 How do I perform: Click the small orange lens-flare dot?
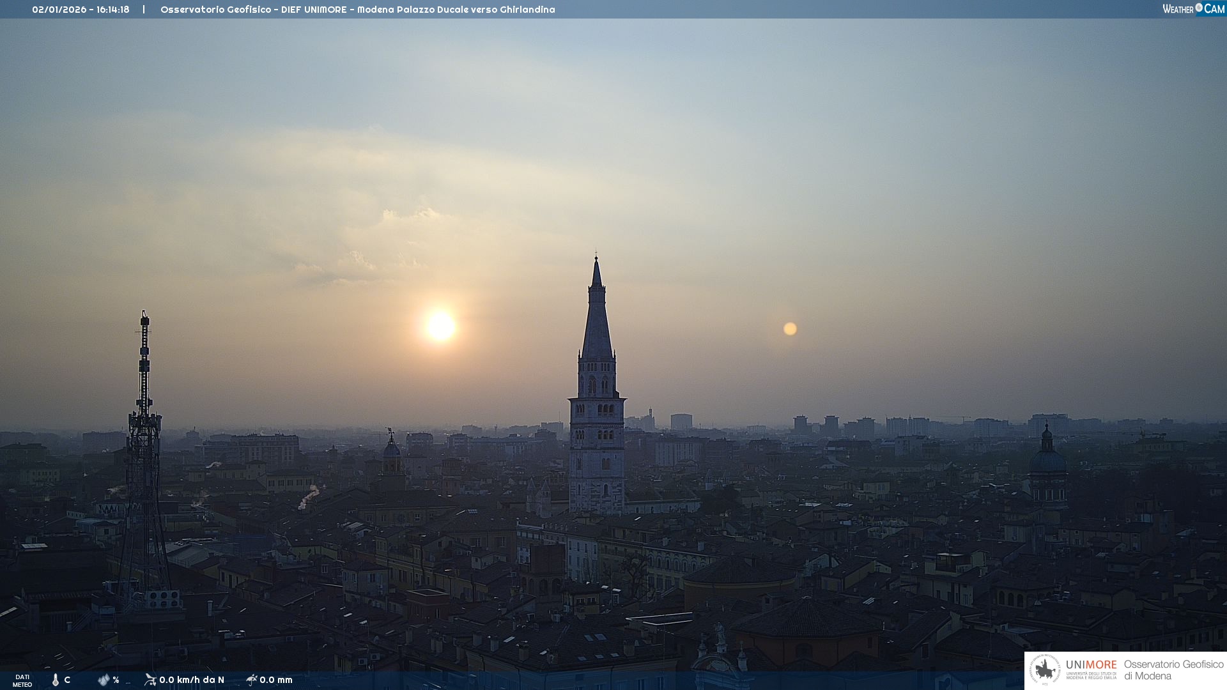pos(790,328)
